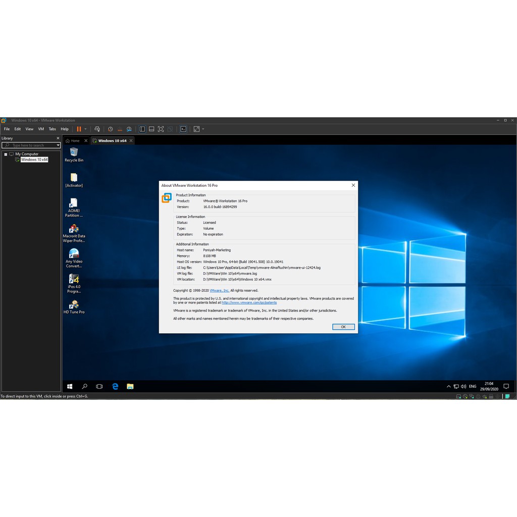
Task: Click the Pause VM toolbar button
Action: click(x=79, y=129)
